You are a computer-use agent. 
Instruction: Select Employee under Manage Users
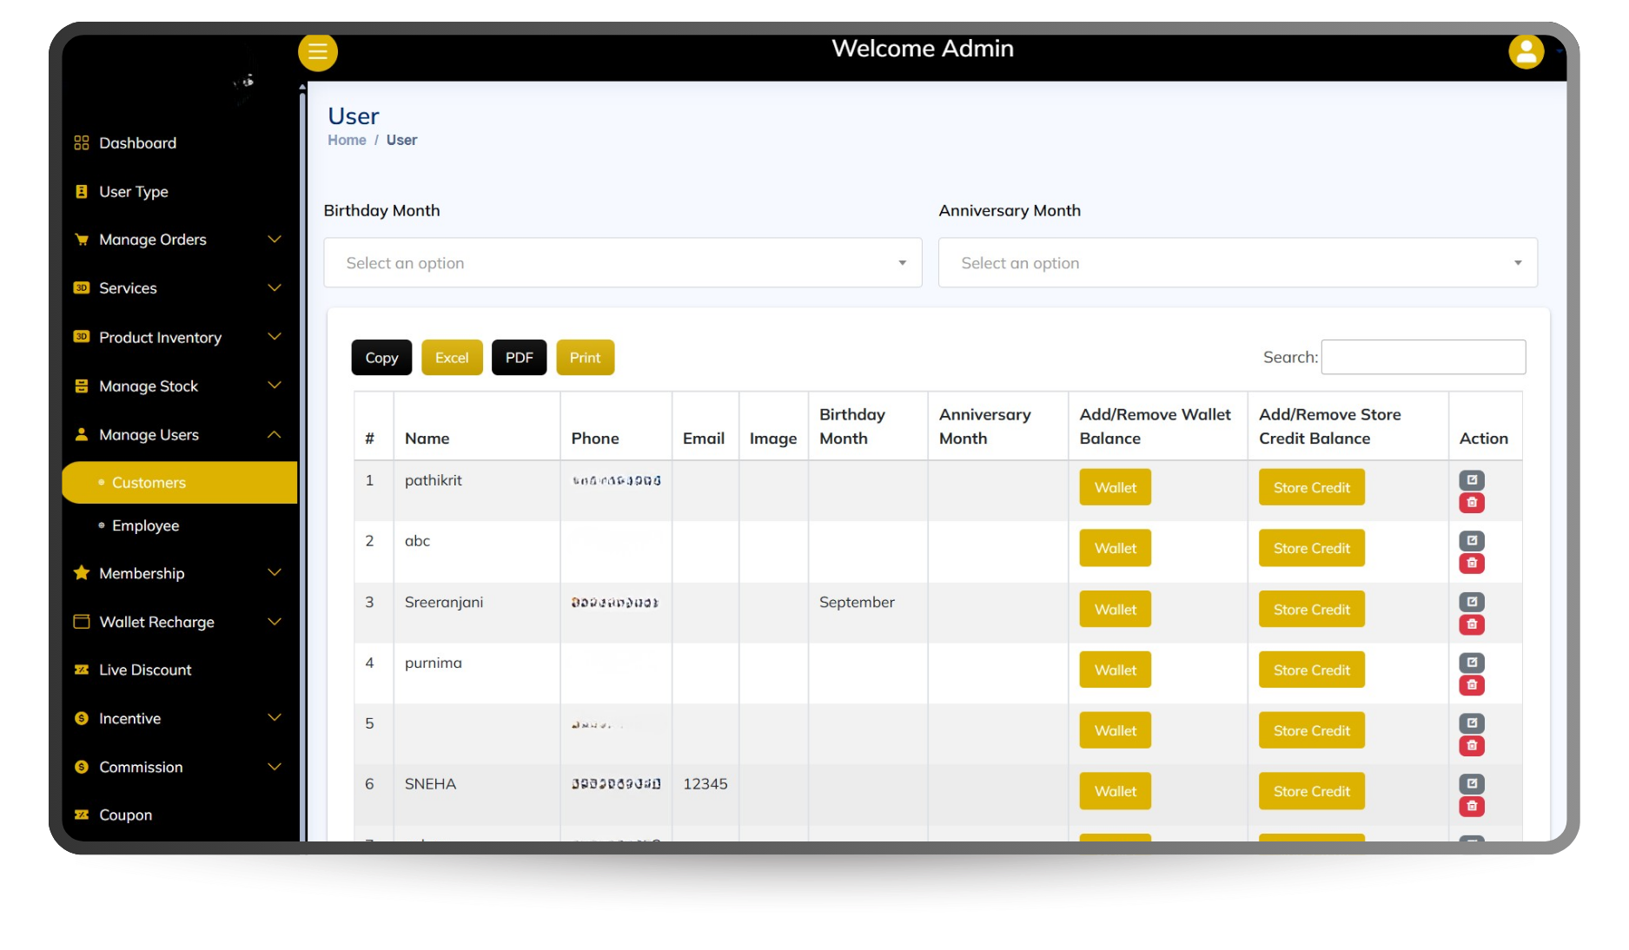[x=145, y=525]
